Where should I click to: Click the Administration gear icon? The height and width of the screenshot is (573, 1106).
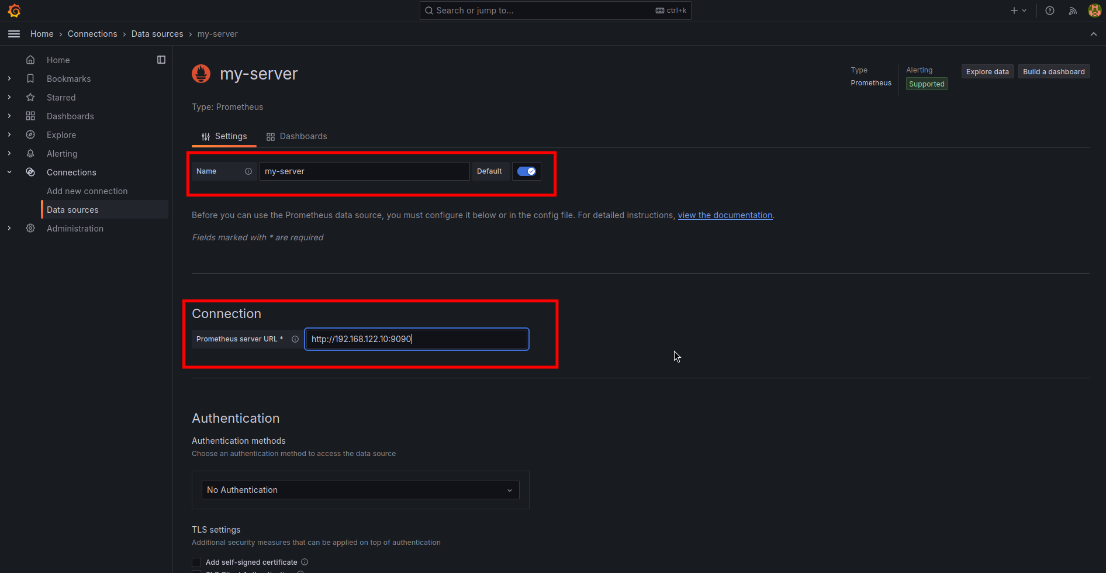[x=30, y=228]
